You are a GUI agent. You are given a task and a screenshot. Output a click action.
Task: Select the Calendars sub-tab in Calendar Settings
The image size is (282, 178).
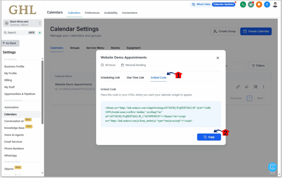point(57,48)
